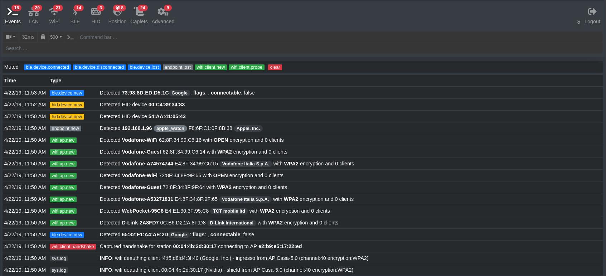Open the video camera record dropdown
Image resolution: width=606 pixels, height=276 pixels.
point(11,37)
